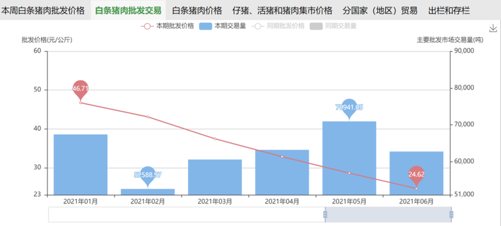The width and height of the screenshot is (501, 226).
Task: Open the 出栏和存栏 tab
Action: [449, 11]
